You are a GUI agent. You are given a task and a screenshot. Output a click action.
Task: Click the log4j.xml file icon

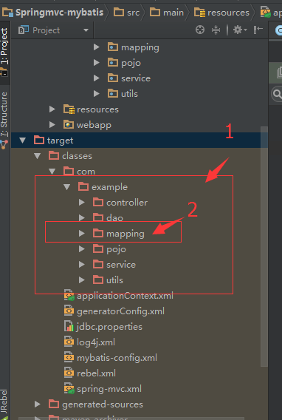coord(69,342)
